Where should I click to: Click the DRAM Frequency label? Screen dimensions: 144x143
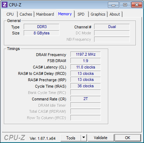tap(51, 55)
